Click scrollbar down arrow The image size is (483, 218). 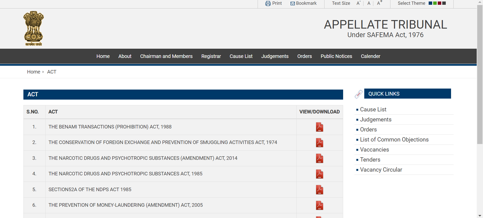480,215
